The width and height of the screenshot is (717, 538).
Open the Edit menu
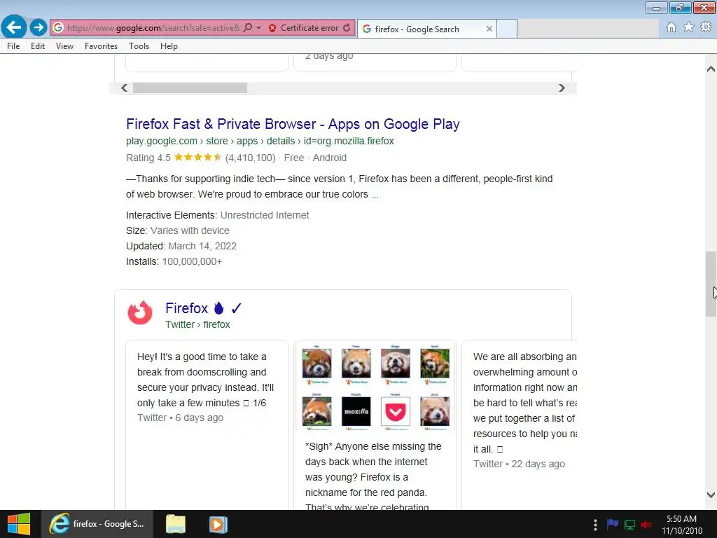tap(38, 46)
